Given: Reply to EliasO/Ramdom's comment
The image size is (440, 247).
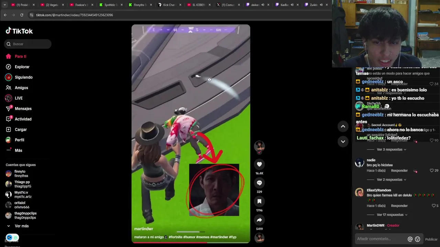Looking at the screenshot, I should [399, 206].
